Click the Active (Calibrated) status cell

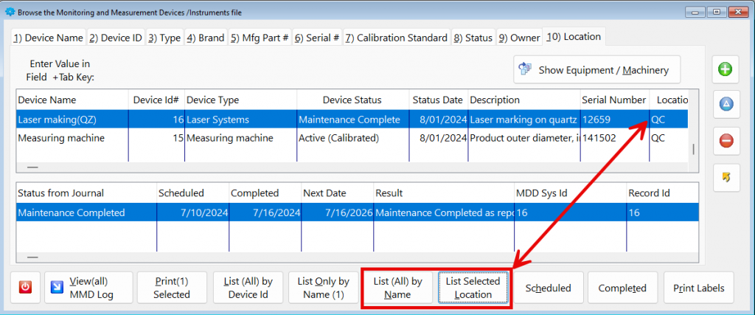(353, 138)
